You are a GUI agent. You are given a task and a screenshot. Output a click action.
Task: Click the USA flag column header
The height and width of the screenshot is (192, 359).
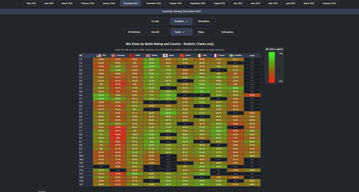tap(101, 55)
